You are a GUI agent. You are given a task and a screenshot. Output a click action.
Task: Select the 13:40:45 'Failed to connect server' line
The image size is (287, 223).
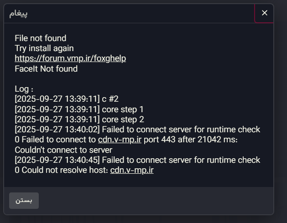[137, 160]
